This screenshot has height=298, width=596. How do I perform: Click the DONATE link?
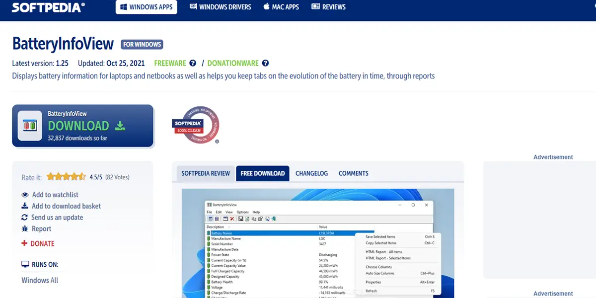[42, 243]
